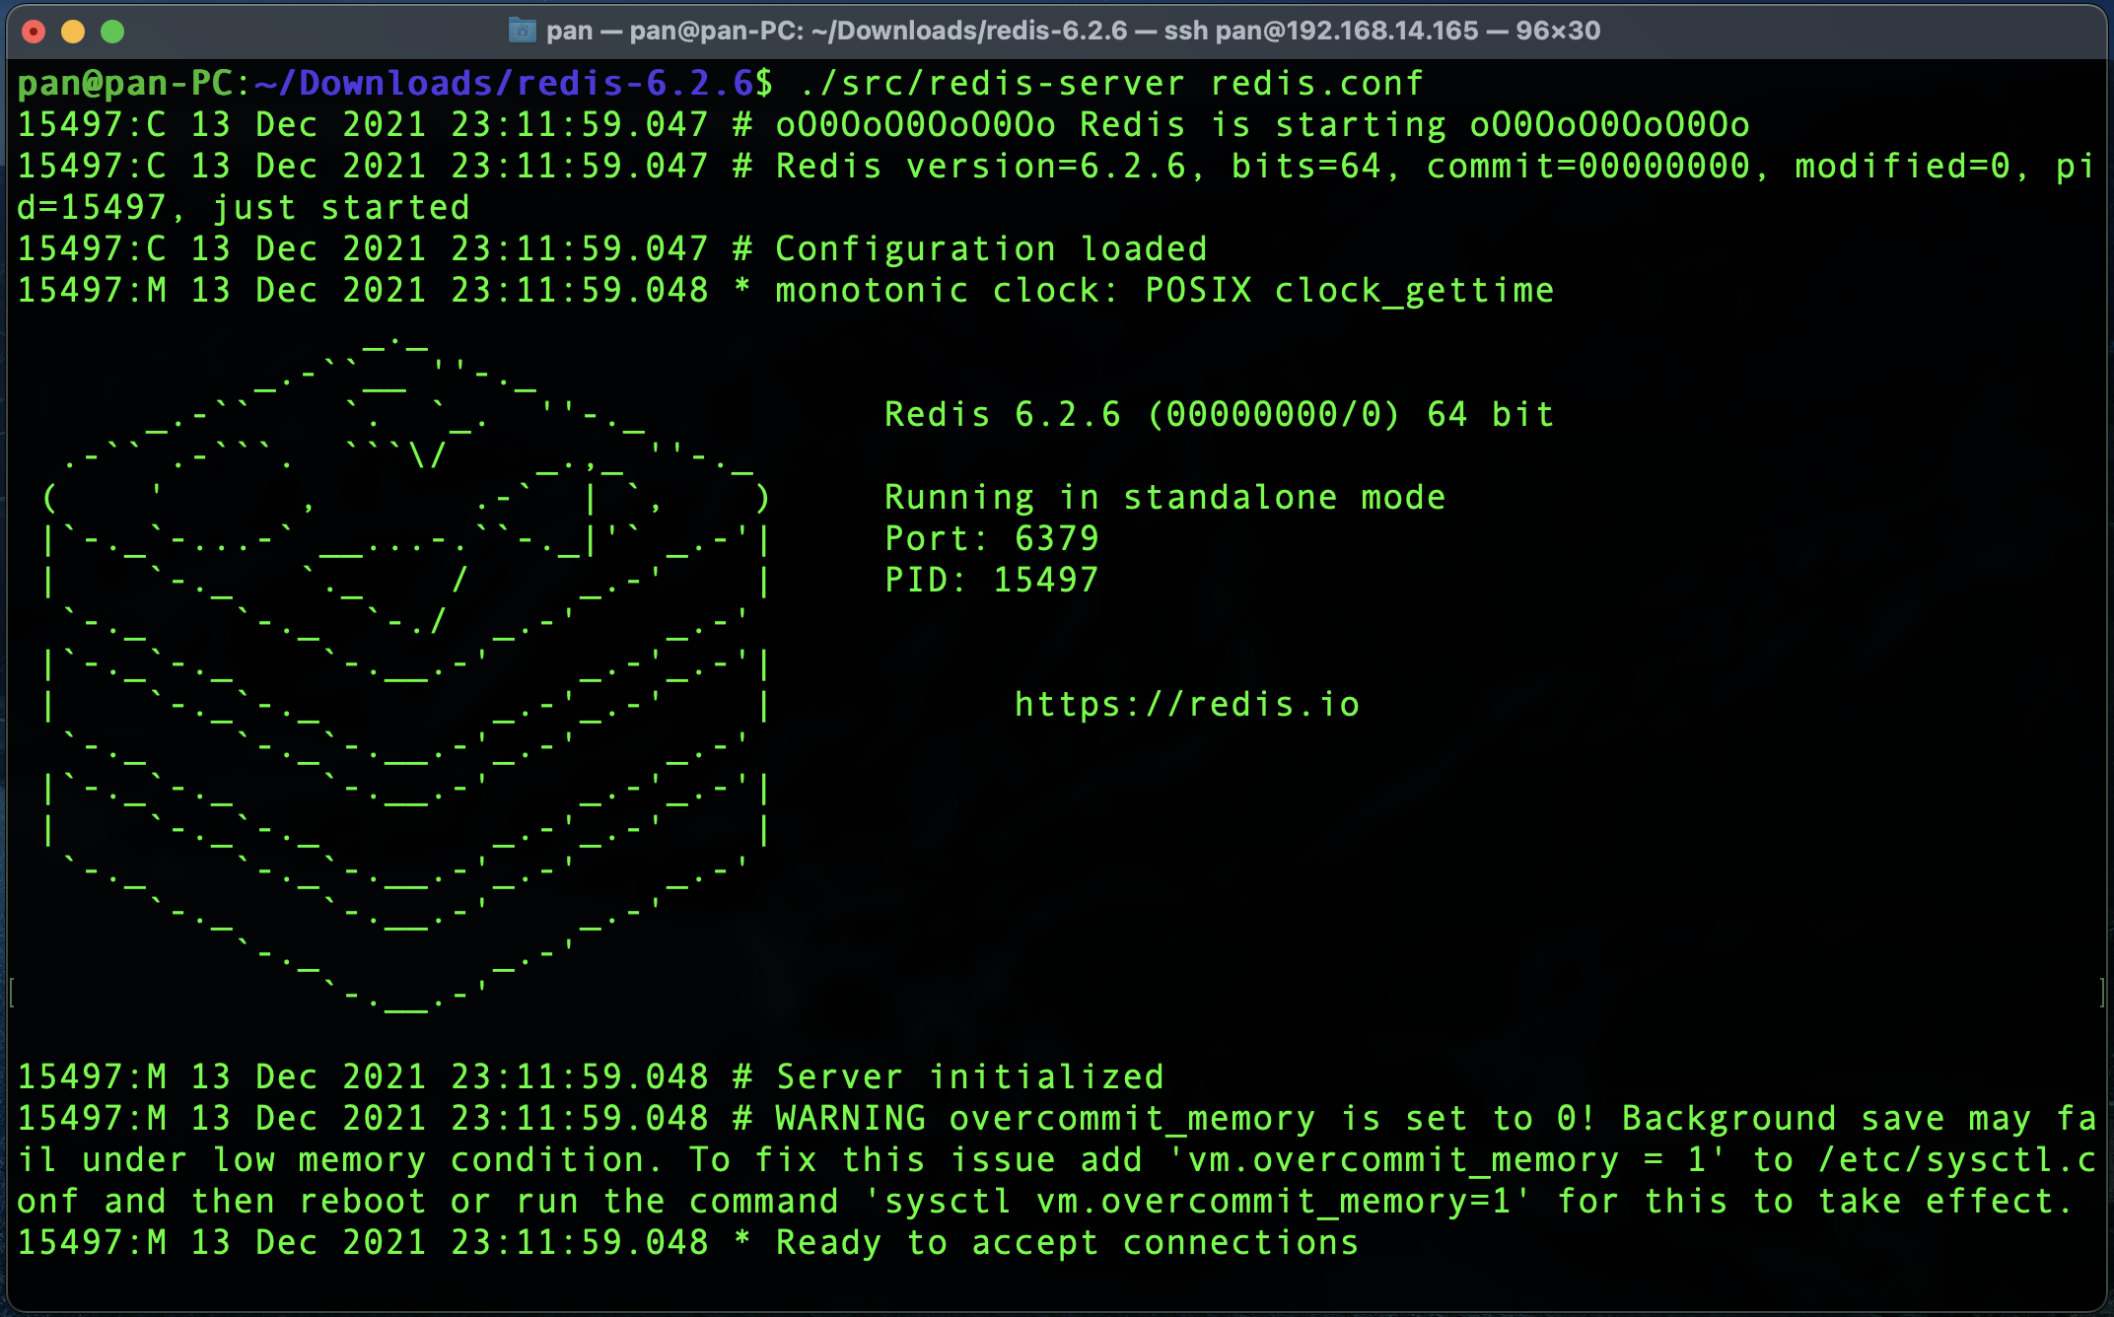Click the ./src/redis-server redis.conf command text
The image size is (2114, 1317).
pyautogui.click(x=1111, y=84)
